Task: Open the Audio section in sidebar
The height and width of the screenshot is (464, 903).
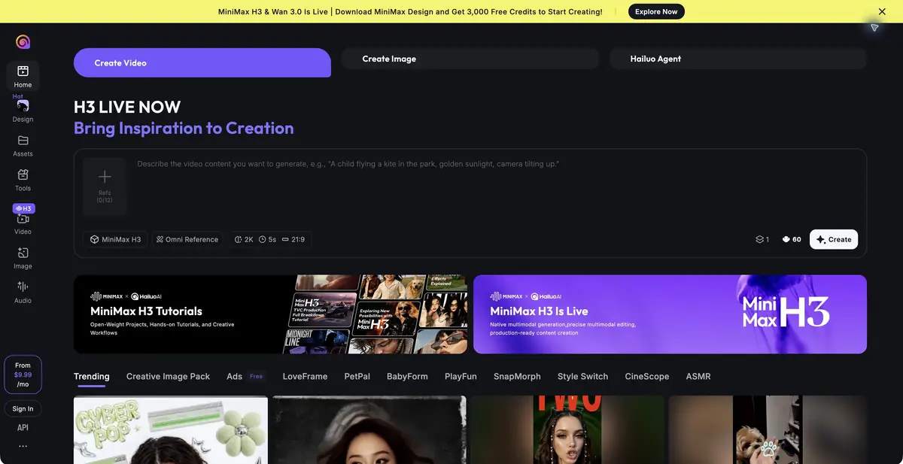Action: (x=23, y=293)
